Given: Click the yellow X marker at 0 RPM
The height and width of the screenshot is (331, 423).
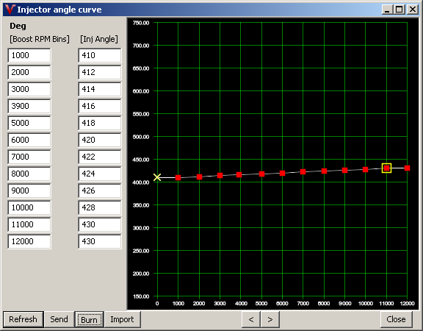Looking at the screenshot, I should [157, 177].
